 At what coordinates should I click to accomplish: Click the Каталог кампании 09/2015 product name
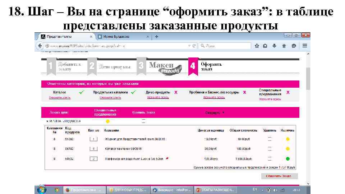[x=123, y=149]
